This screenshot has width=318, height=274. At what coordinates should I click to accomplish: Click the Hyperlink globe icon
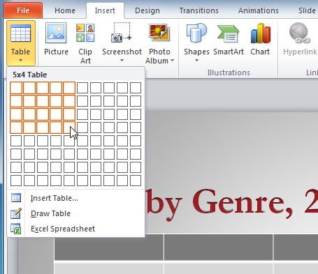point(300,33)
